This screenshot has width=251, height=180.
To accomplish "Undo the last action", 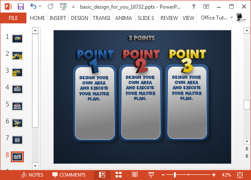I will point(33,6).
